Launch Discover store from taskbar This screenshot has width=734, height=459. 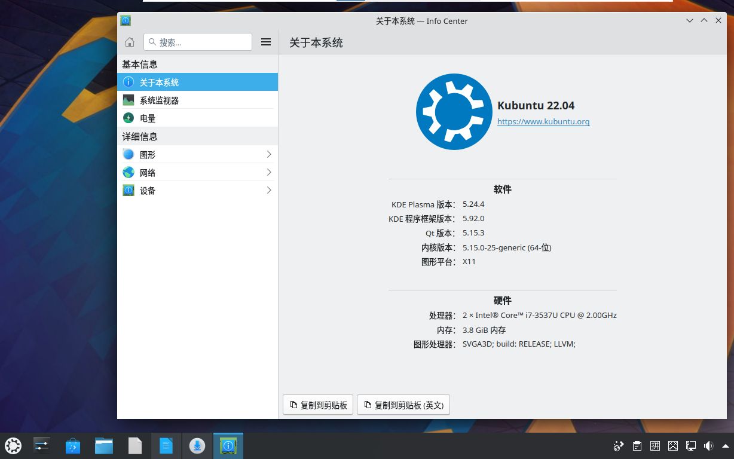tap(73, 446)
